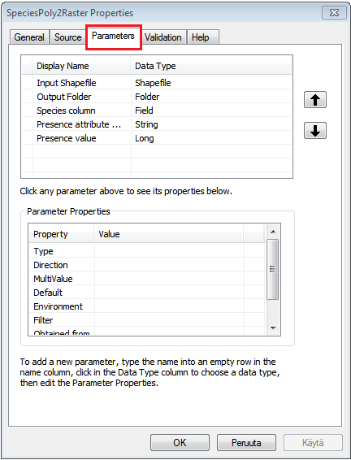
Task: Open the Source tab
Action: point(67,37)
